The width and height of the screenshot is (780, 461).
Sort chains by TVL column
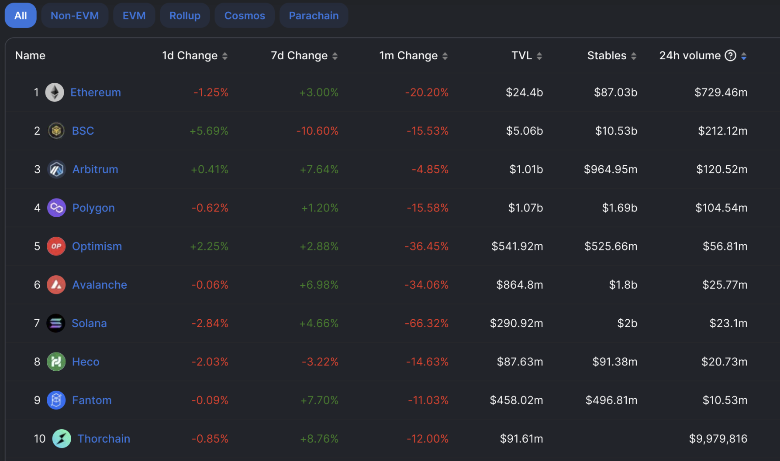[539, 56]
